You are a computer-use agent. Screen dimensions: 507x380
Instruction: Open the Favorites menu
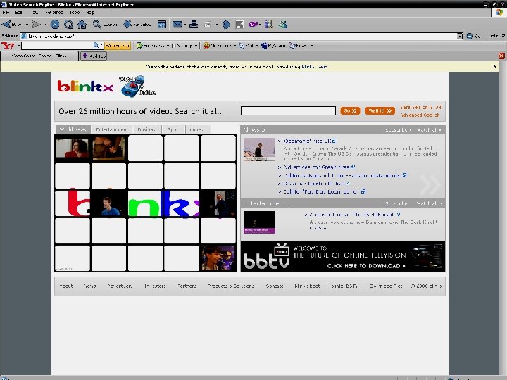coord(54,12)
